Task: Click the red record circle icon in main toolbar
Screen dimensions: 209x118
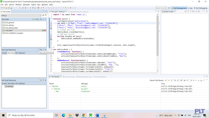Action: pyautogui.click(x=25, y=8)
